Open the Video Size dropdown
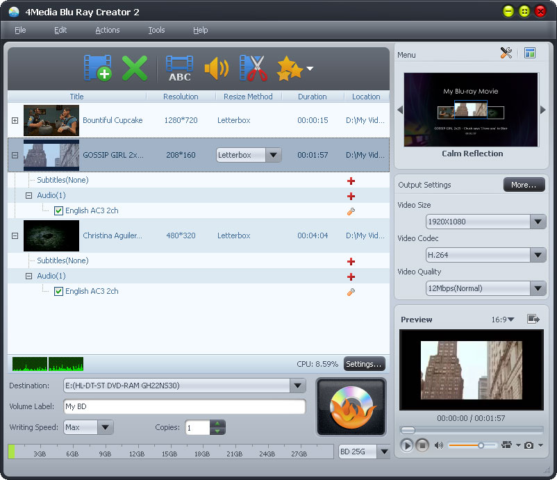Image resolution: width=557 pixels, height=480 pixels. (x=538, y=222)
